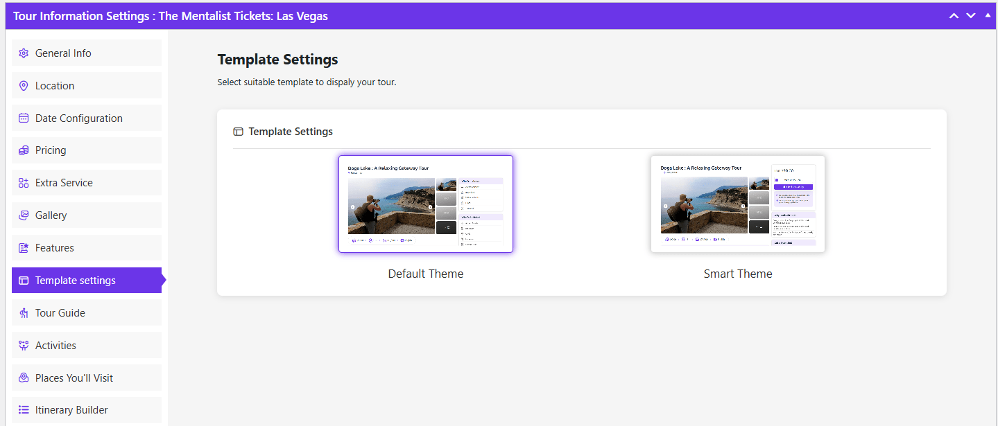The image size is (998, 426).
Task: Move the panel down with down arrow
Action: click(971, 16)
